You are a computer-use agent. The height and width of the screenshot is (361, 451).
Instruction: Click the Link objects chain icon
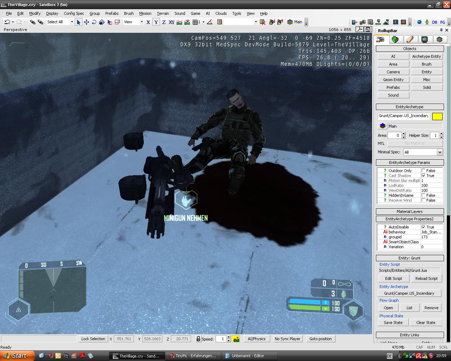coord(32,22)
